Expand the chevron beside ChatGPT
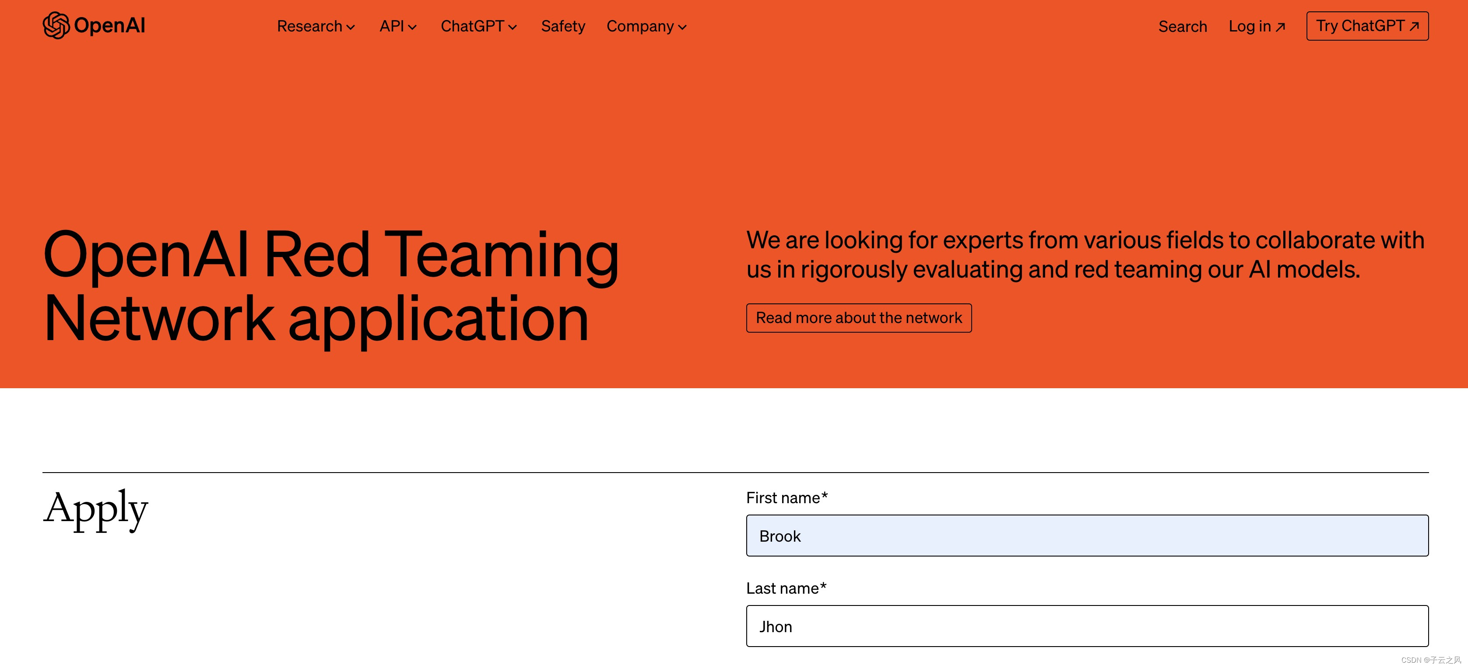Viewport: 1468px width, 668px height. click(513, 27)
